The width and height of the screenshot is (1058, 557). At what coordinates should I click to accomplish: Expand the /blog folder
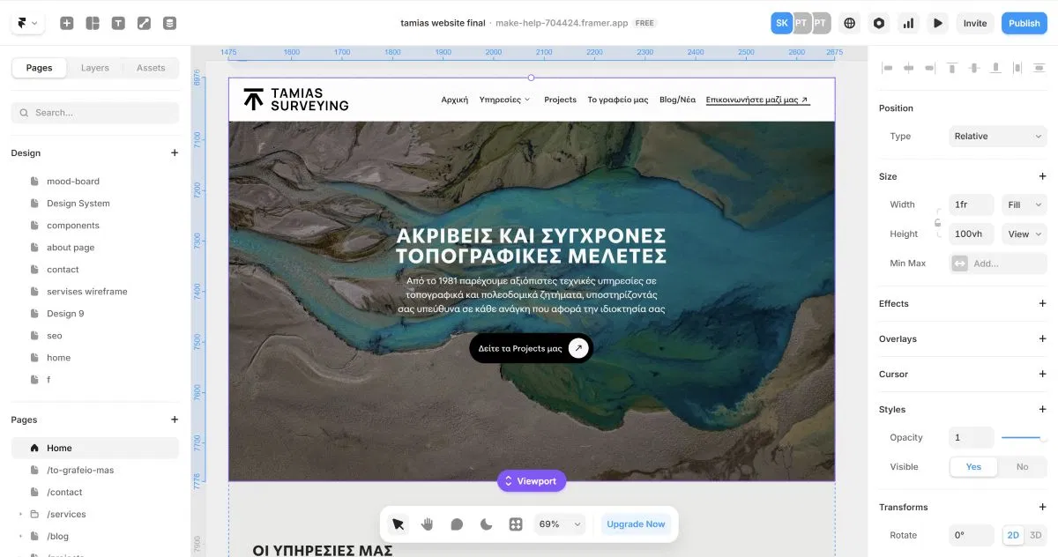pyautogui.click(x=19, y=536)
